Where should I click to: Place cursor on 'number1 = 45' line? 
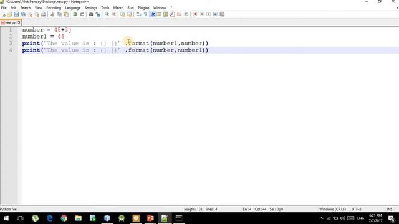click(43, 37)
